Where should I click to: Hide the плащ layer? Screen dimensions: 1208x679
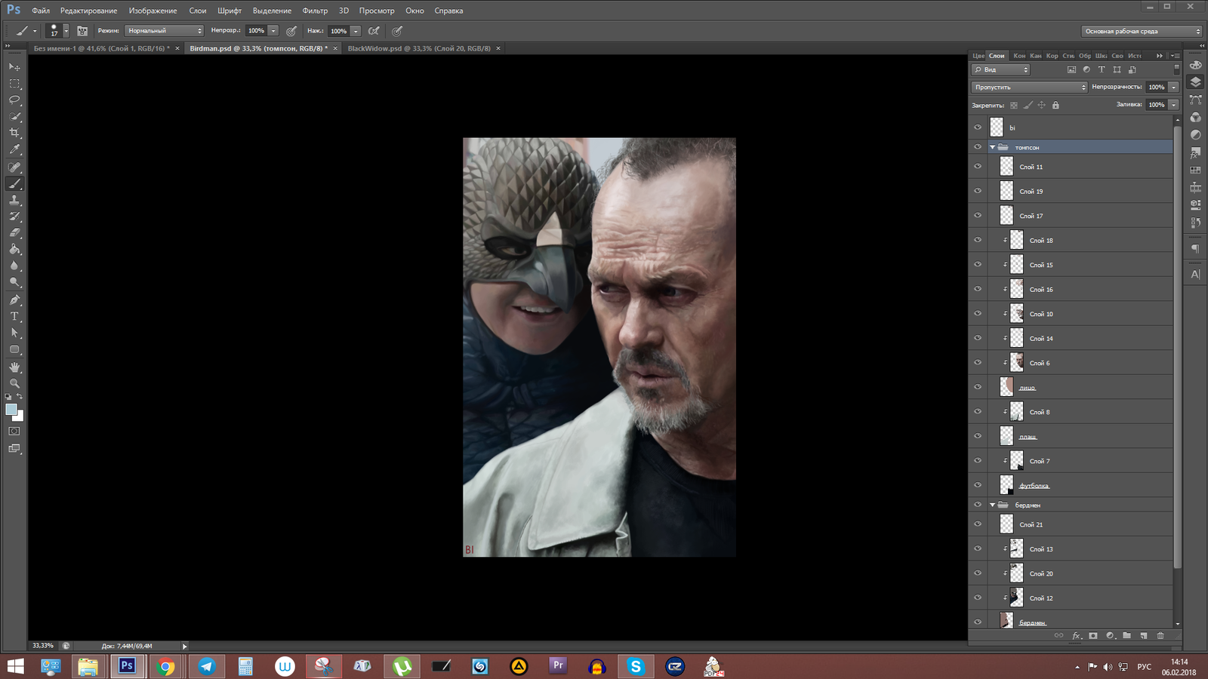[978, 436]
